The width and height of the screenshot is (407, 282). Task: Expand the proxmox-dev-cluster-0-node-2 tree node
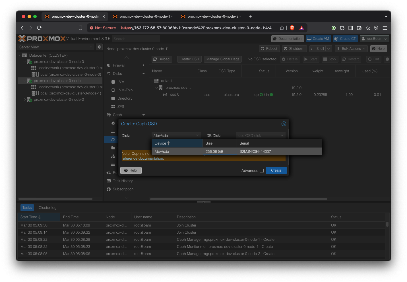pos(25,100)
